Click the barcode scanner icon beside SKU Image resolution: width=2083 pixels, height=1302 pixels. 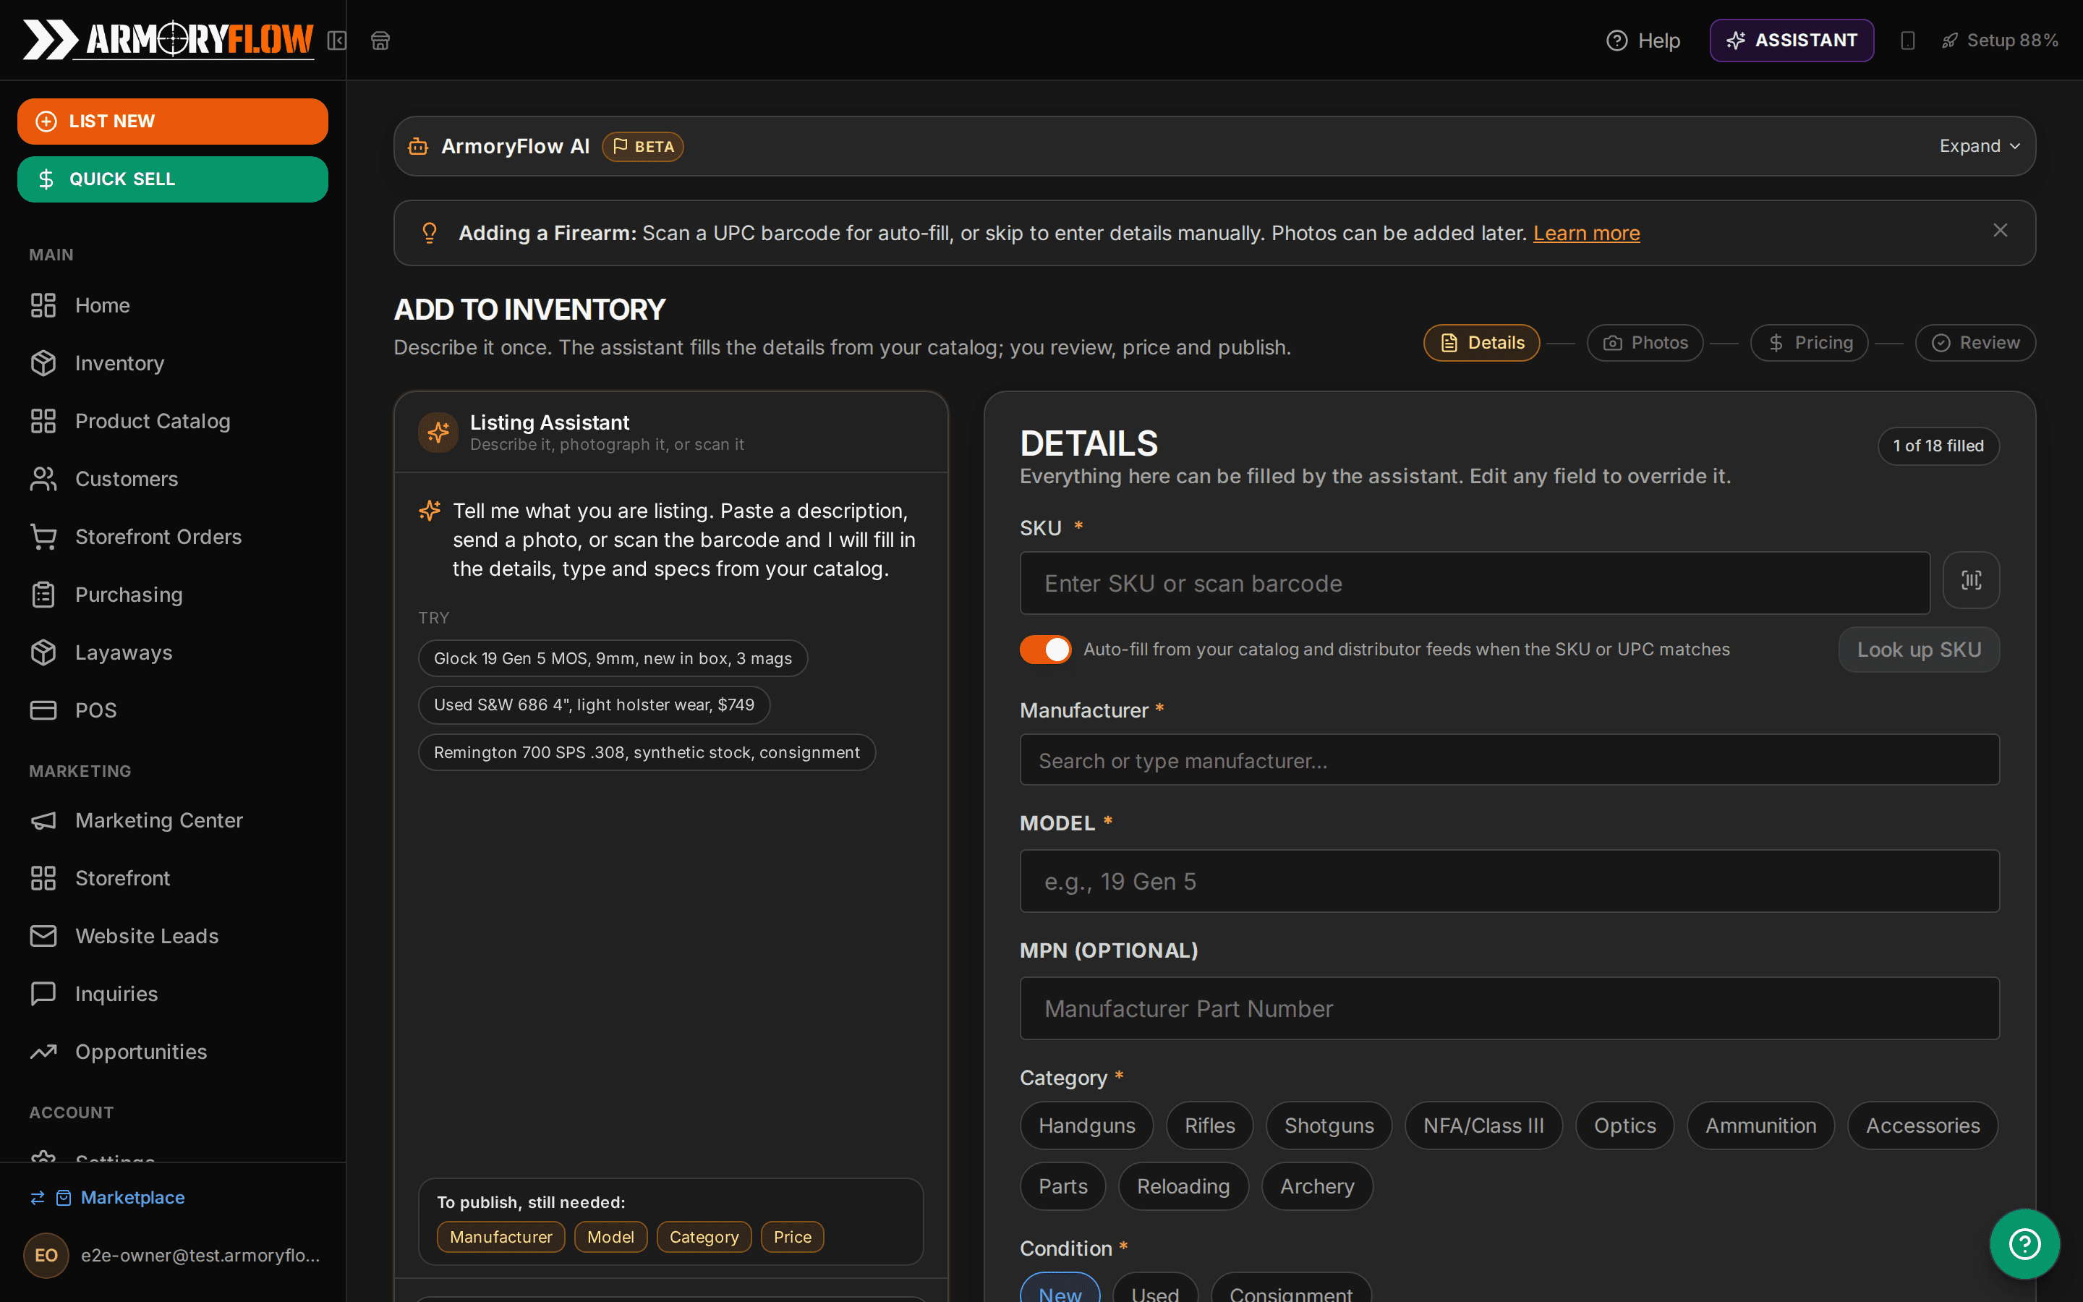click(1971, 580)
